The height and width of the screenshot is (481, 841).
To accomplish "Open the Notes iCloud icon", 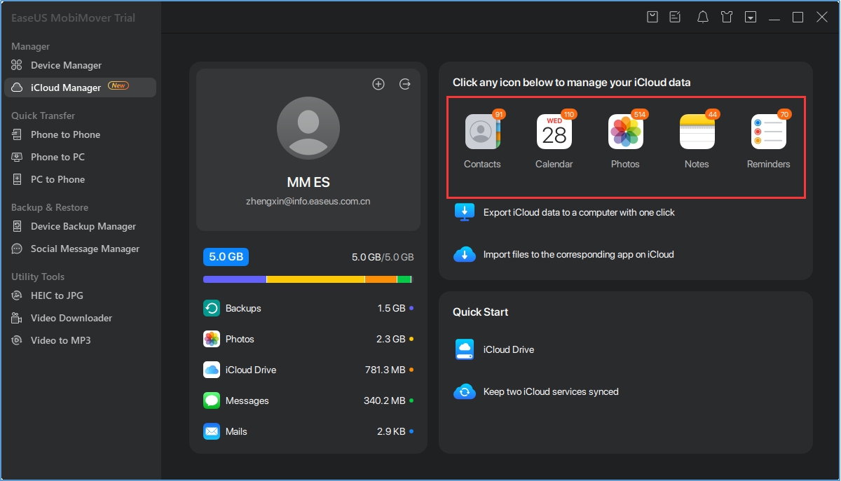I will [x=697, y=132].
